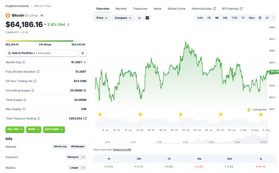Select the YTD time range
Viewport: 279px width, 173px height.
pyautogui.click(x=234, y=18)
